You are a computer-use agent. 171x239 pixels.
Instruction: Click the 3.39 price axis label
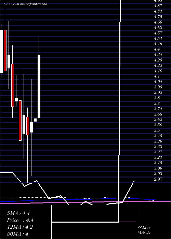coord(158,141)
